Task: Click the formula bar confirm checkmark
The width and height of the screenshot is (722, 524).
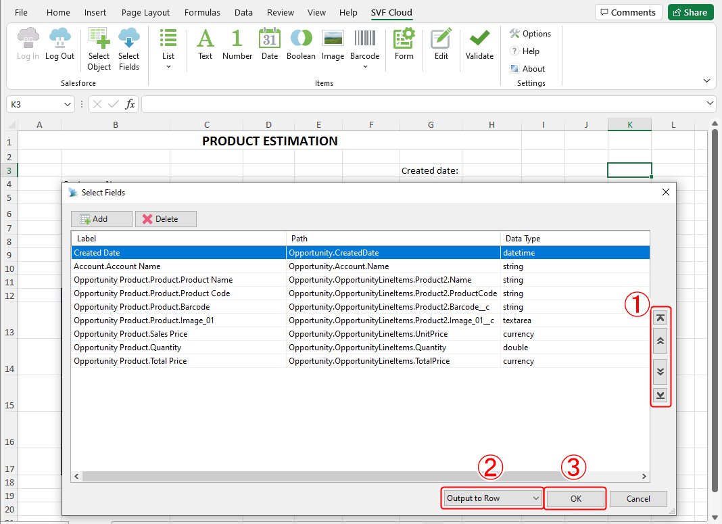Action: pos(114,104)
